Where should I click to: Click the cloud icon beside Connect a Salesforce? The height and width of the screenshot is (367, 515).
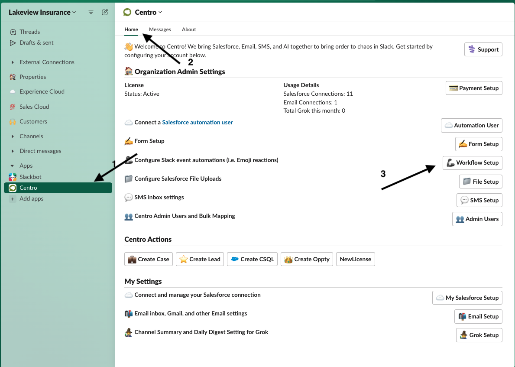(128, 123)
